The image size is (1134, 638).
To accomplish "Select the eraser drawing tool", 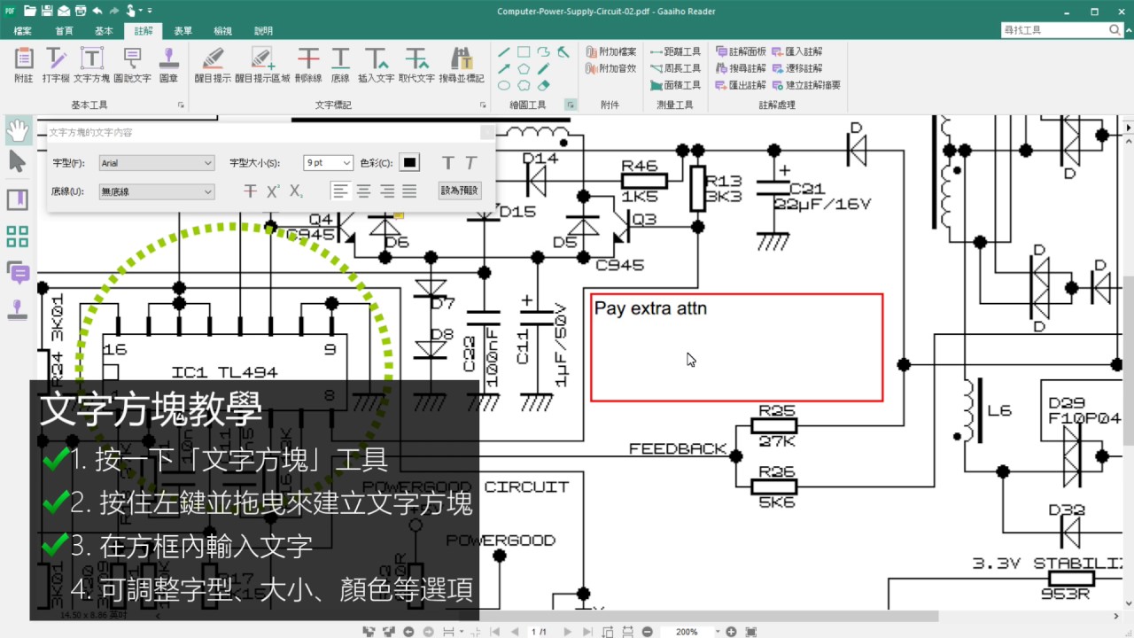I will click(544, 86).
